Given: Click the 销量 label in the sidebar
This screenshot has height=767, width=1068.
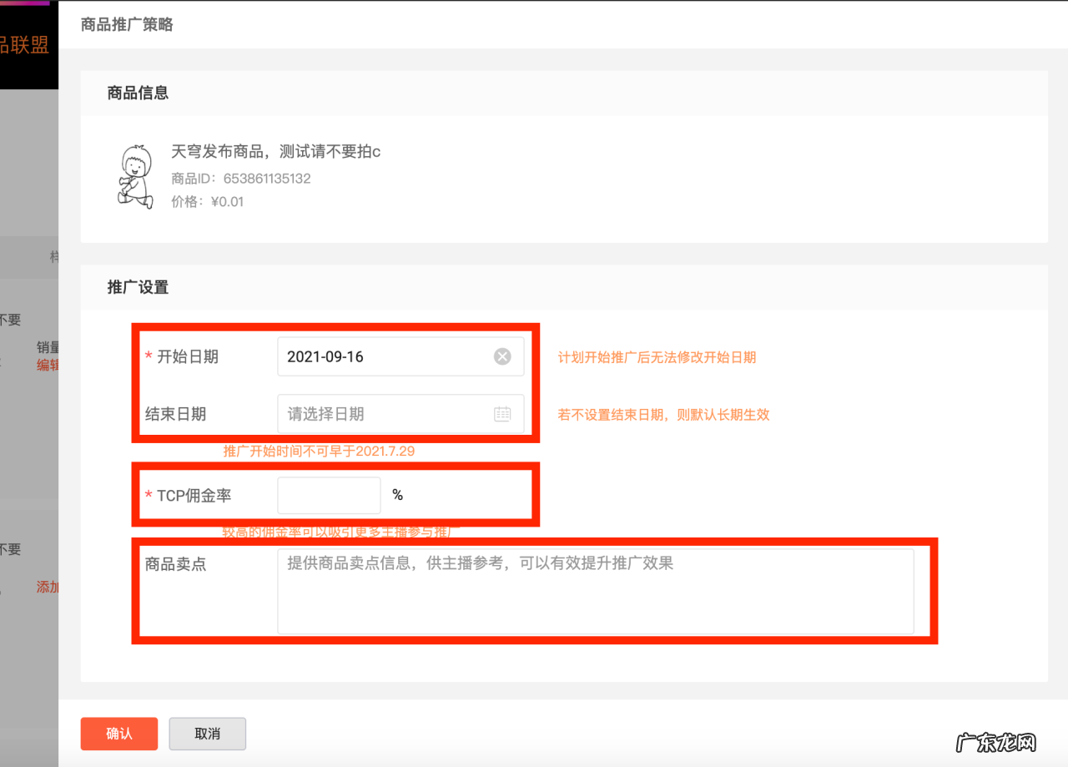Looking at the screenshot, I should coord(47,348).
